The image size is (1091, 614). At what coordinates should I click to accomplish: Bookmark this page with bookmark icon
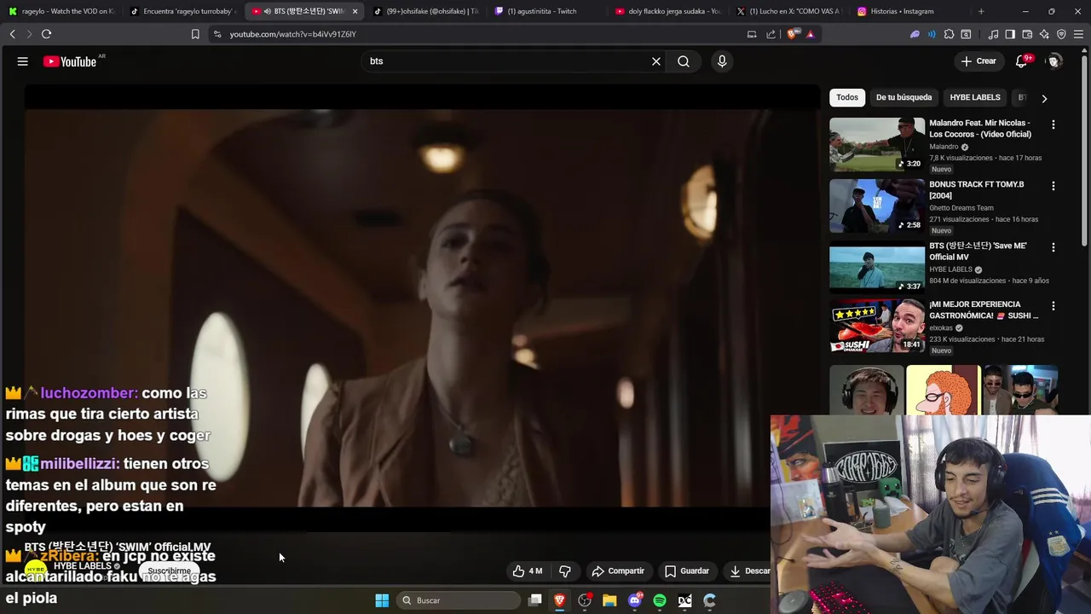click(195, 34)
